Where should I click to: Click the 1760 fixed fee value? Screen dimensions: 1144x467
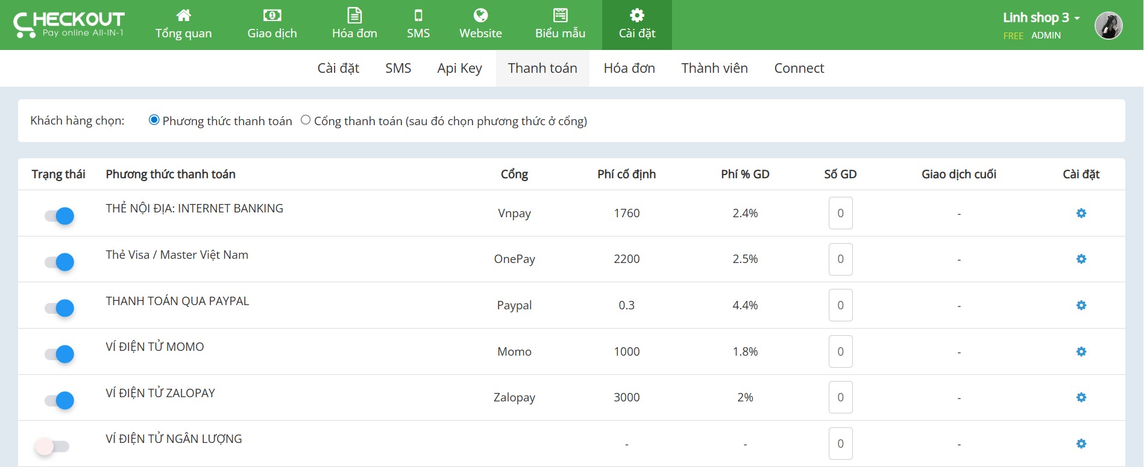point(626,213)
